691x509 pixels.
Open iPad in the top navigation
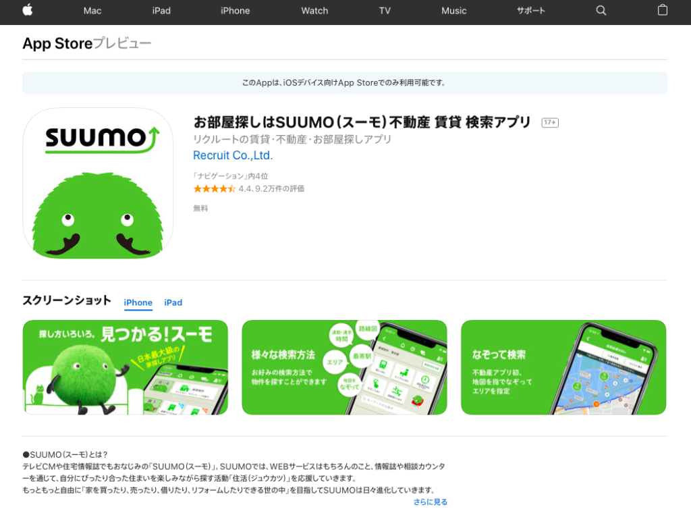click(x=161, y=11)
